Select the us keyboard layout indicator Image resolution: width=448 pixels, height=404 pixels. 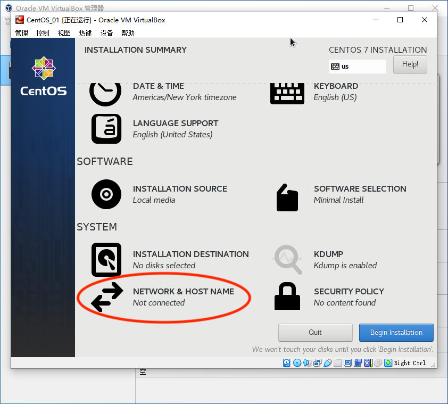click(x=357, y=67)
